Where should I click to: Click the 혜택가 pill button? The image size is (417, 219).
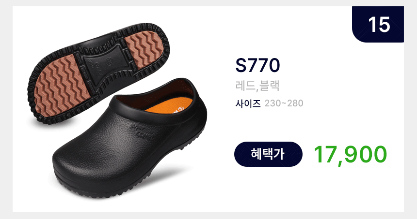[x=268, y=154]
